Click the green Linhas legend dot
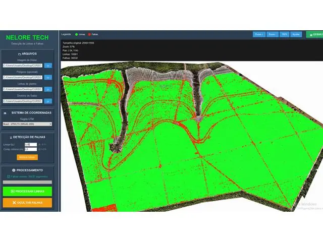 (x=76, y=34)
